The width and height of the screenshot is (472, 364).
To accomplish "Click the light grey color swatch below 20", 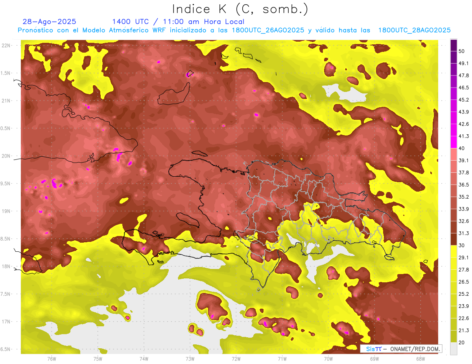I will (454, 349).
